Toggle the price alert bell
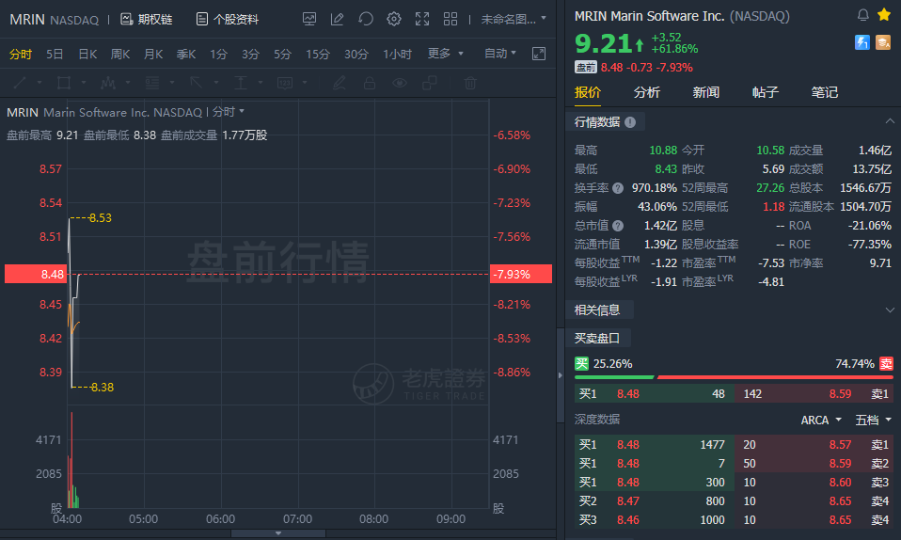 coord(863,15)
